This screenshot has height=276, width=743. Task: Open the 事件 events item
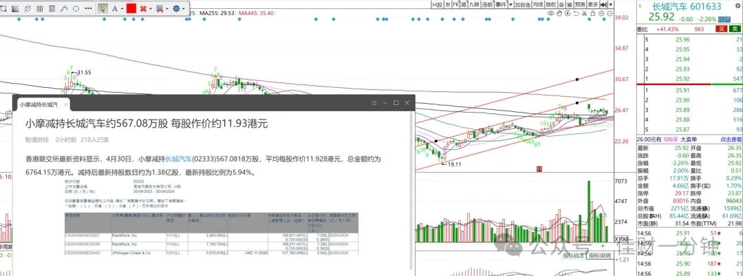pyautogui.click(x=501, y=5)
